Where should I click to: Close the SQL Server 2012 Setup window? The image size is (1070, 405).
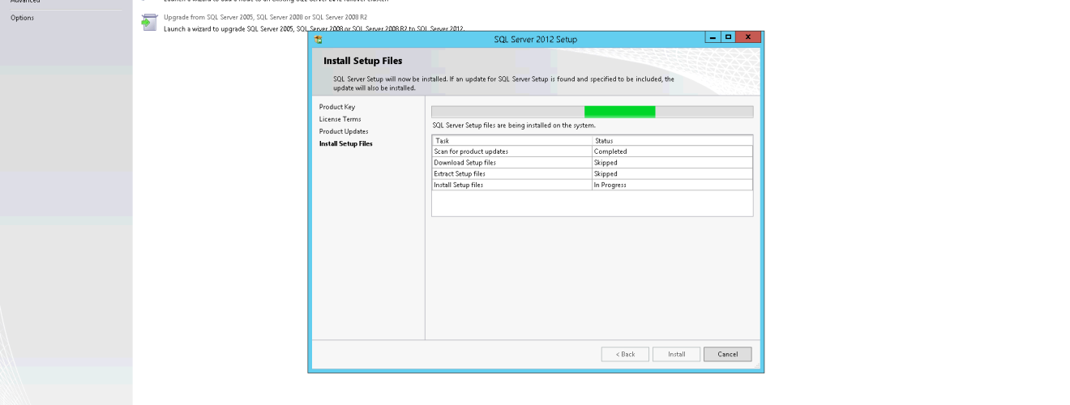747,37
